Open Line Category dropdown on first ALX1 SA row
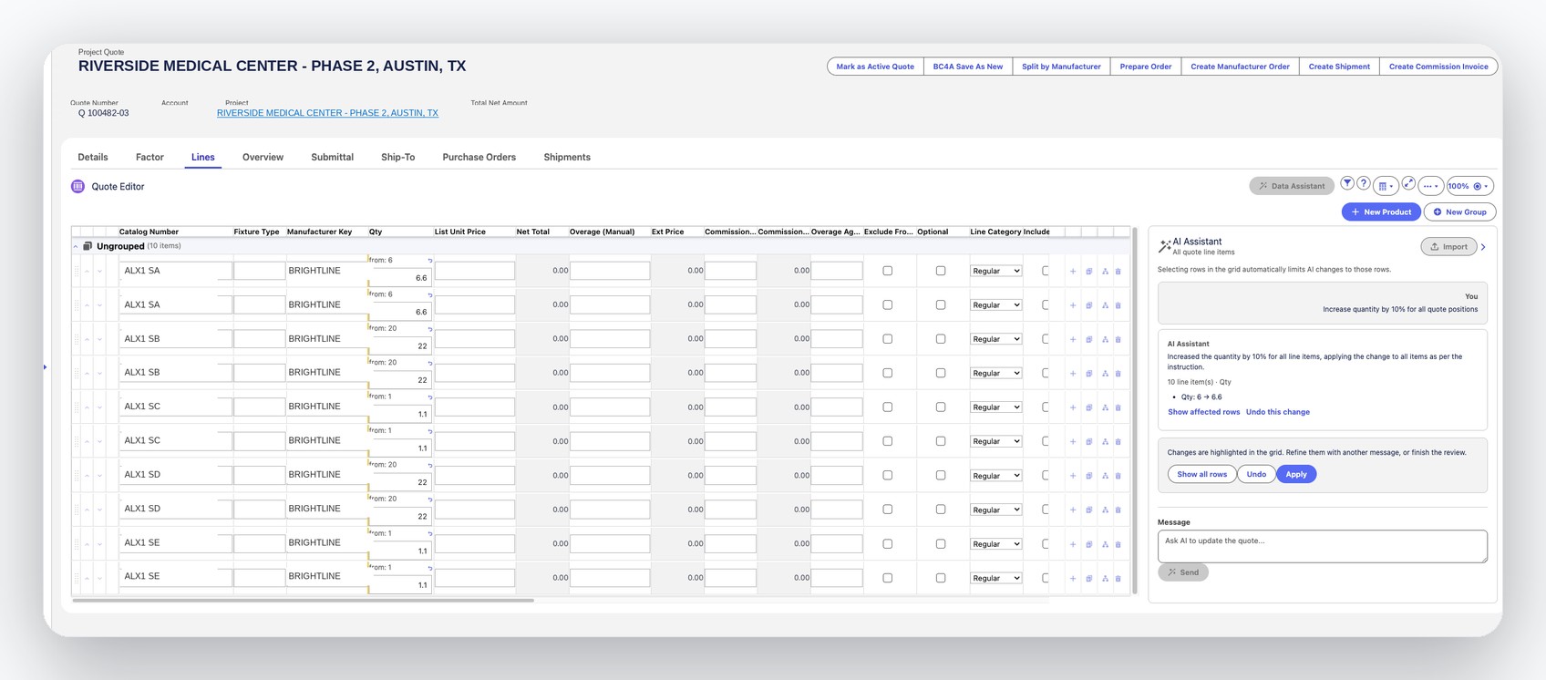1546x680 pixels. tap(995, 271)
